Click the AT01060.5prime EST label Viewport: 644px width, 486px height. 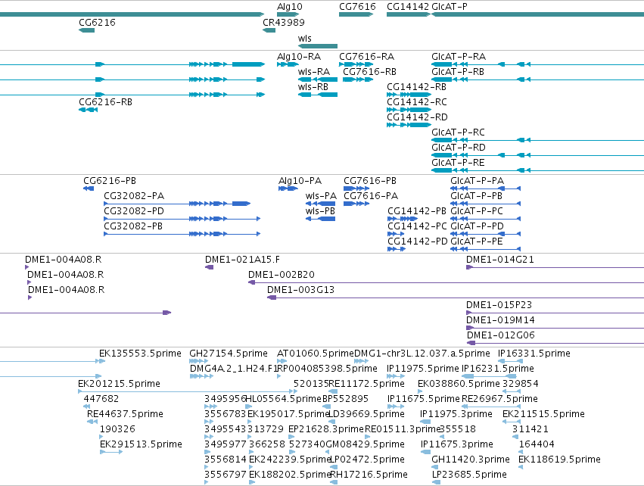[x=316, y=354]
